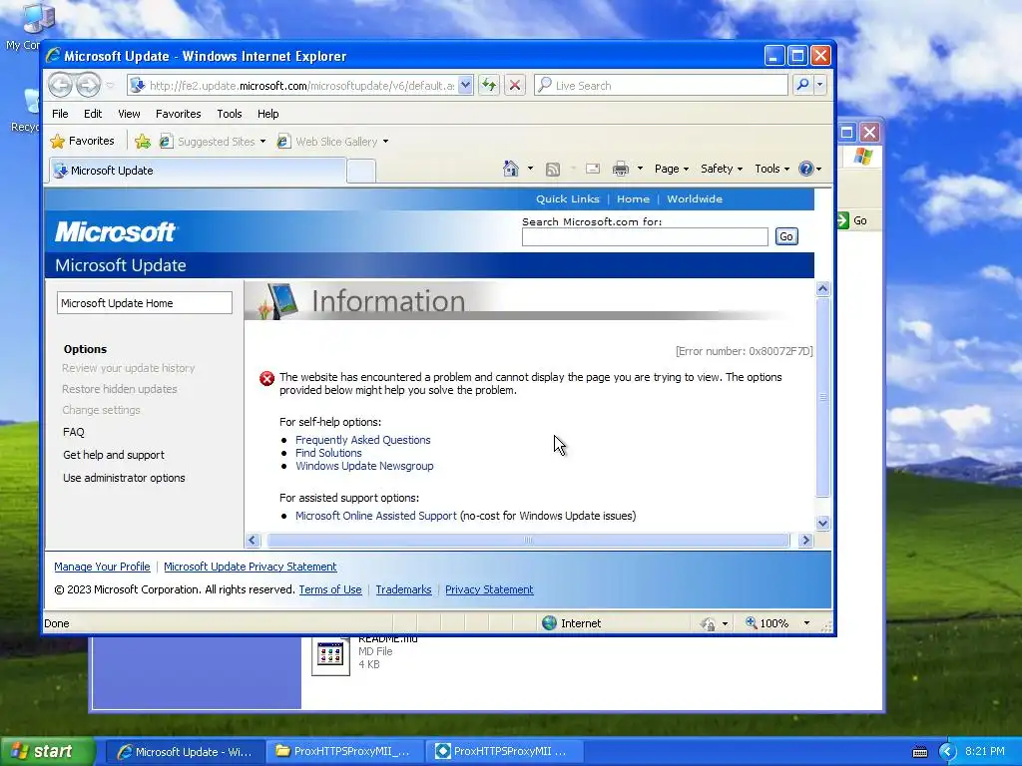
Task: Click the horizontal scrollbar left arrow
Action: pyautogui.click(x=253, y=540)
